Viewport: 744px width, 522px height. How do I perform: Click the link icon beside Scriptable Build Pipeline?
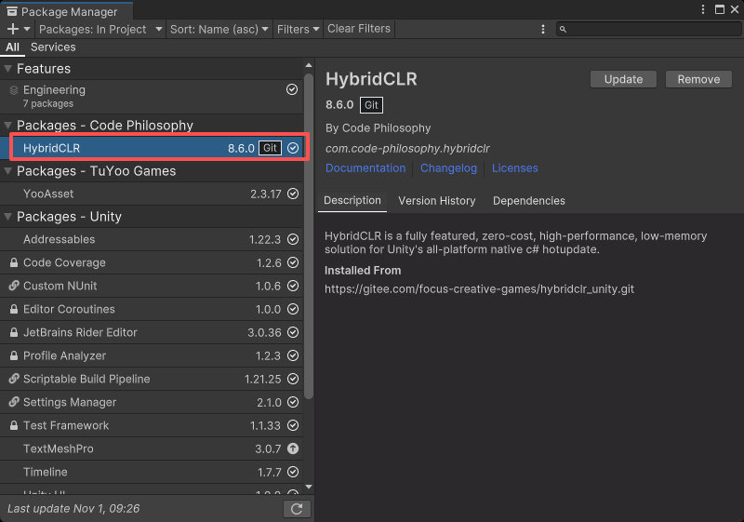14,379
